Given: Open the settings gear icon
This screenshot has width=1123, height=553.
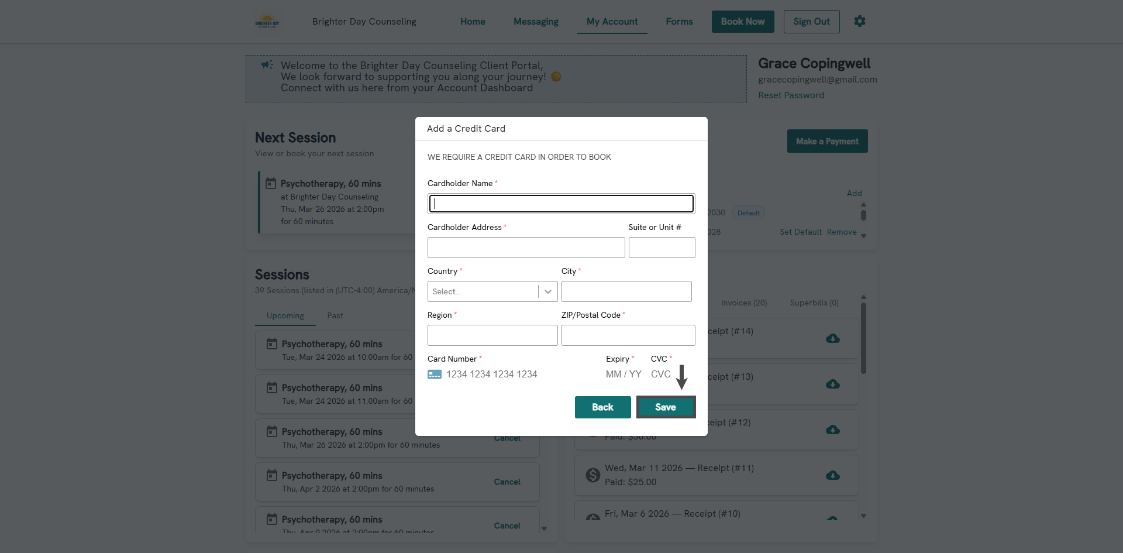Looking at the screenshot, I should point(859,22).
